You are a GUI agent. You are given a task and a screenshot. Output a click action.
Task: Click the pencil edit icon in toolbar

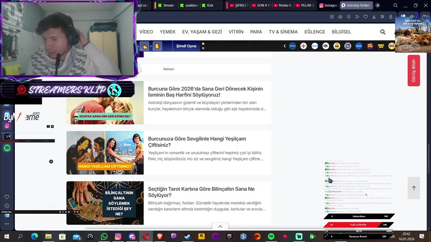332,17
